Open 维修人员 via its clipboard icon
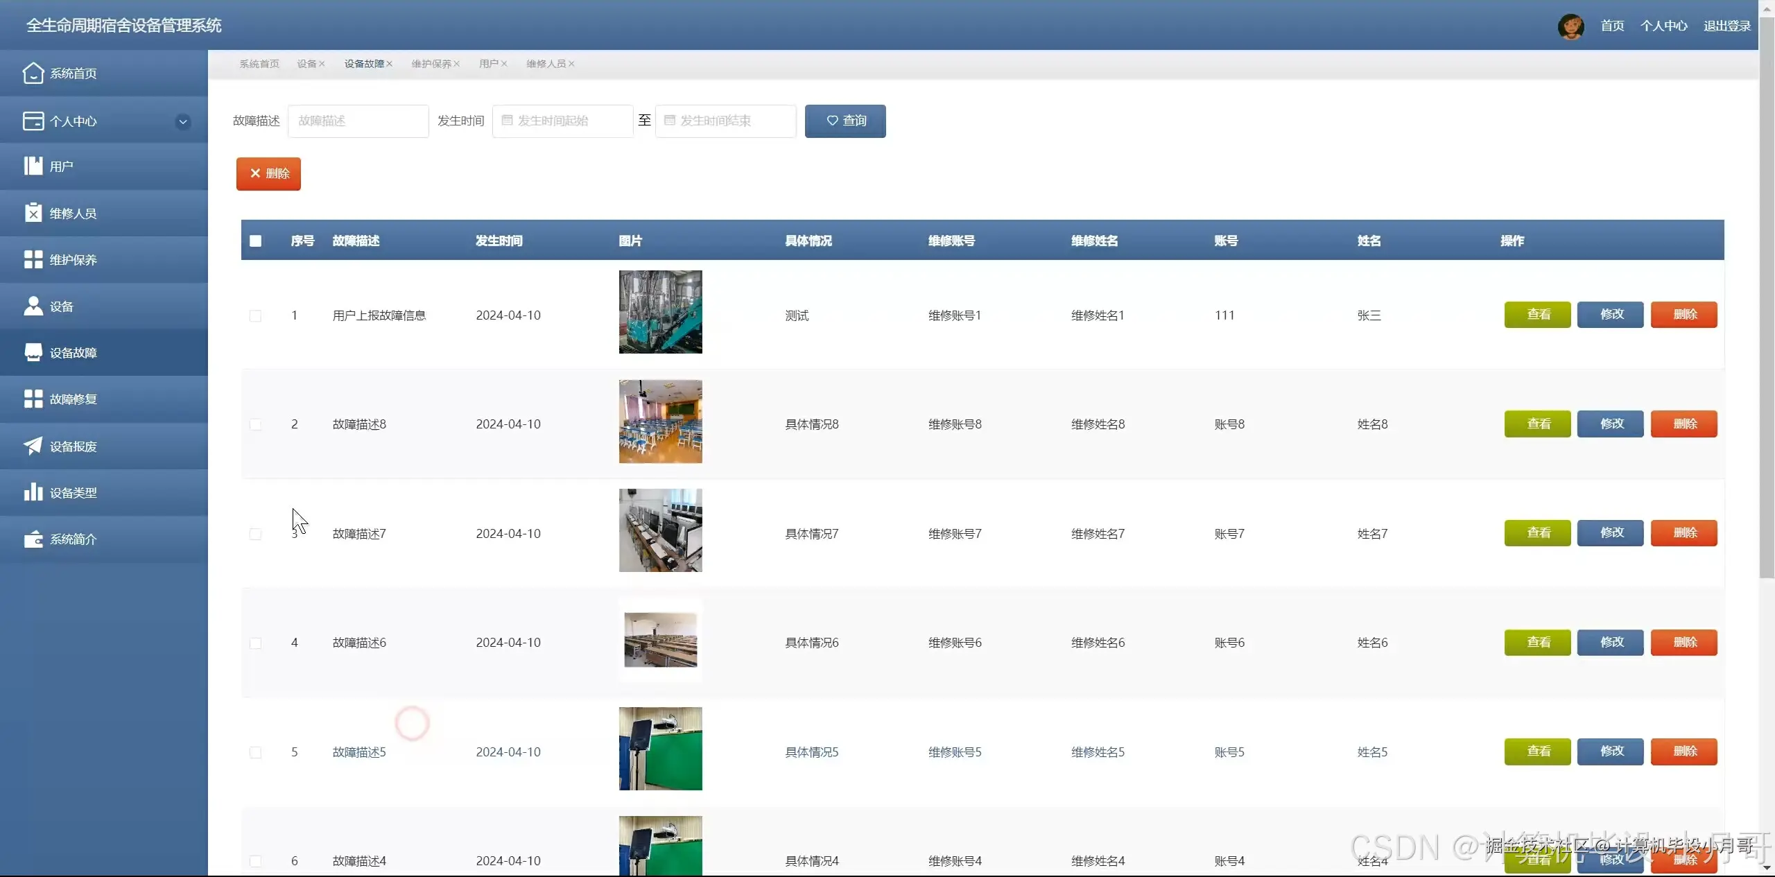This screenshot has height=877, width=1775. click(x=33, y=213)
